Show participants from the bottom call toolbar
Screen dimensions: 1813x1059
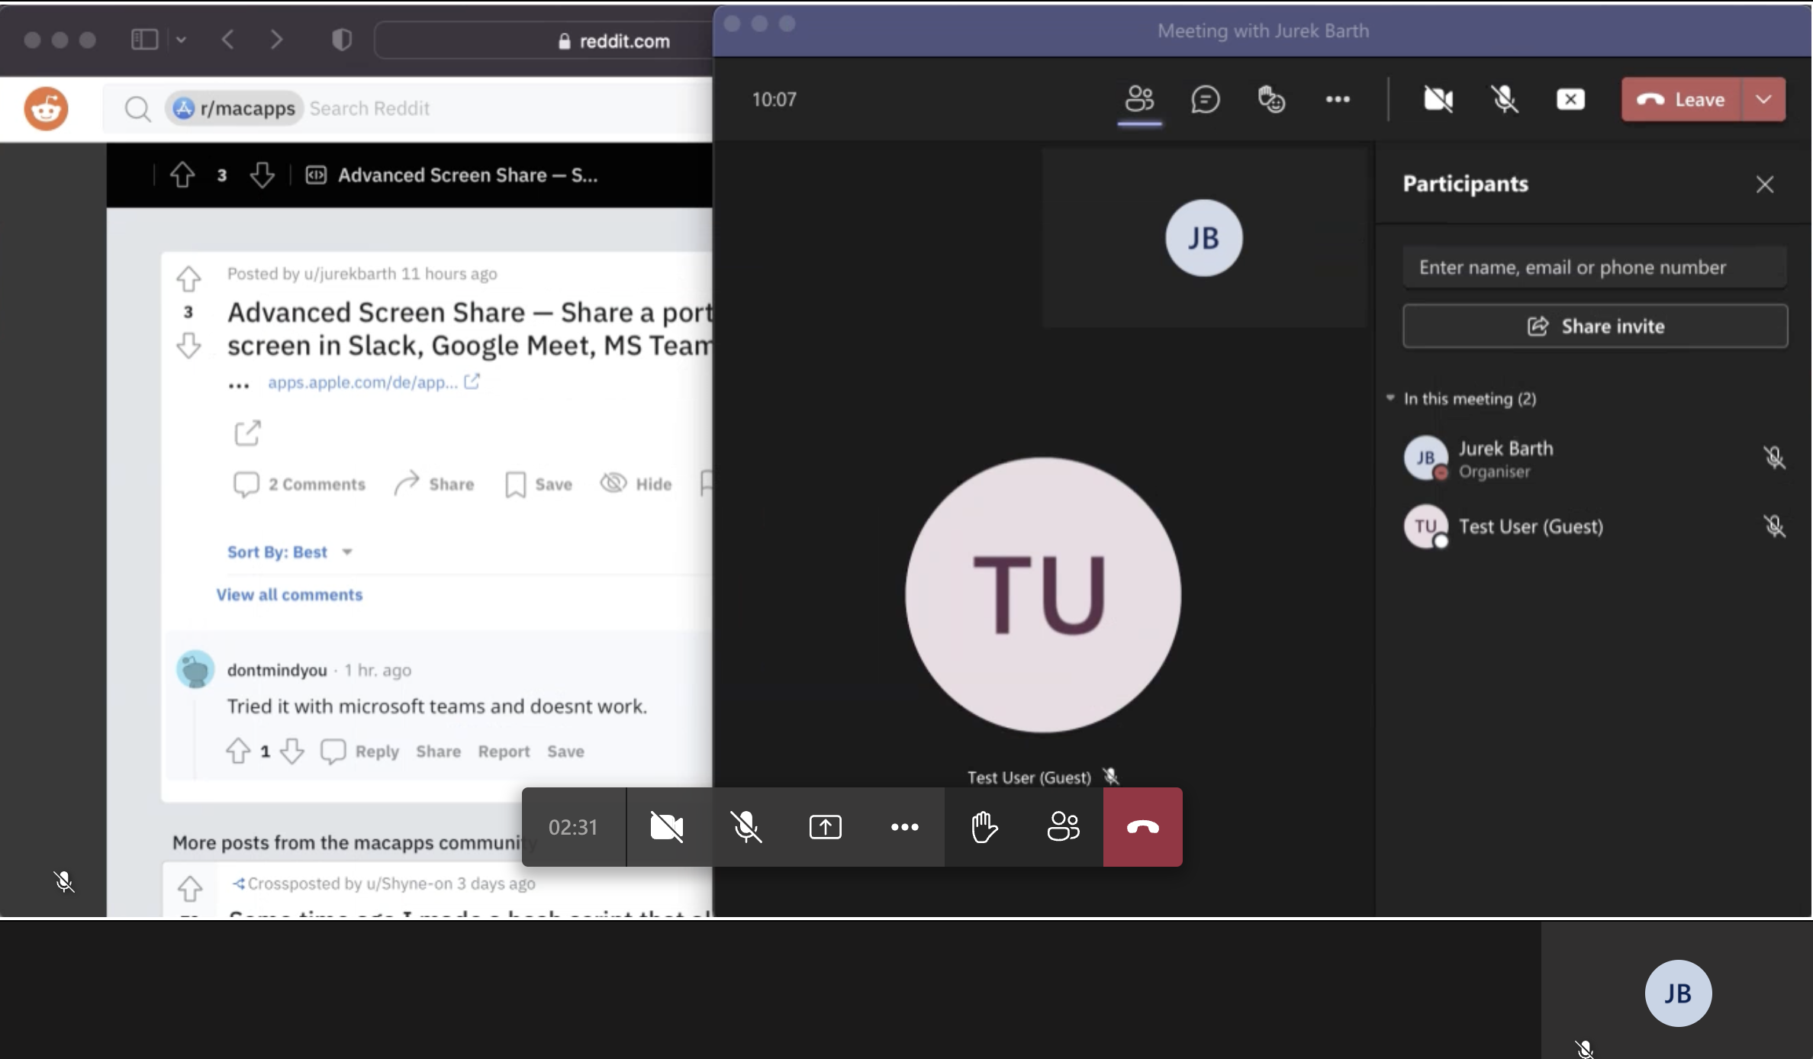1062,826
